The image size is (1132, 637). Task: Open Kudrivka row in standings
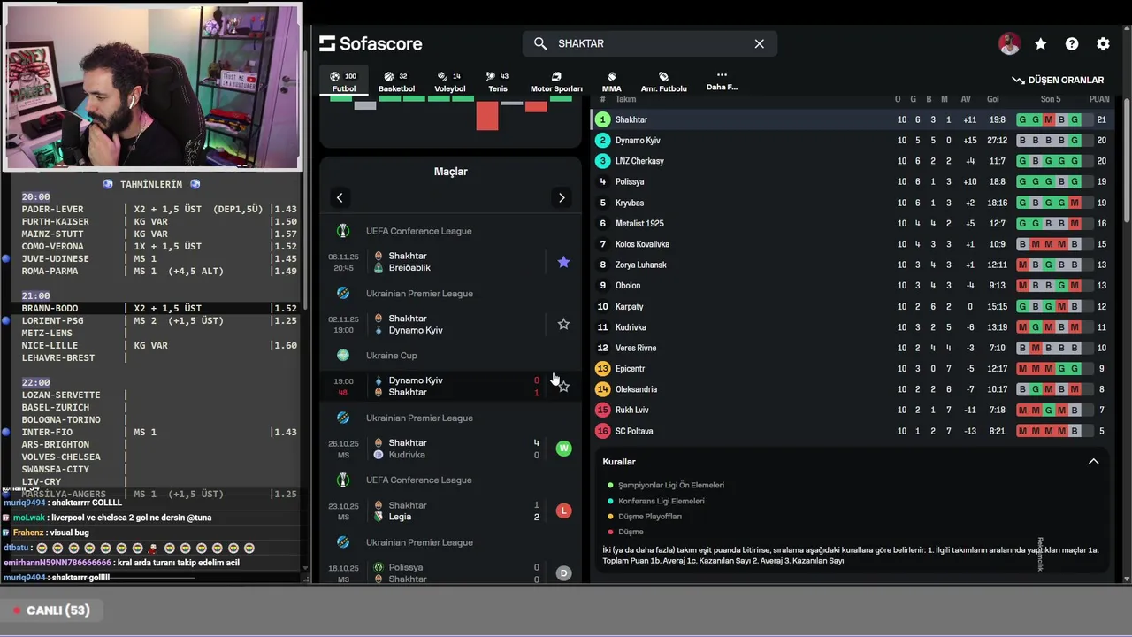(854, 327)
